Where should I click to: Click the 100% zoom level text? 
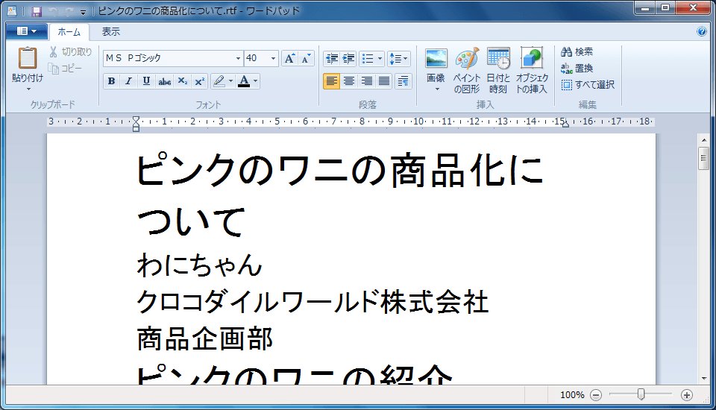click(x=572, y=395)
